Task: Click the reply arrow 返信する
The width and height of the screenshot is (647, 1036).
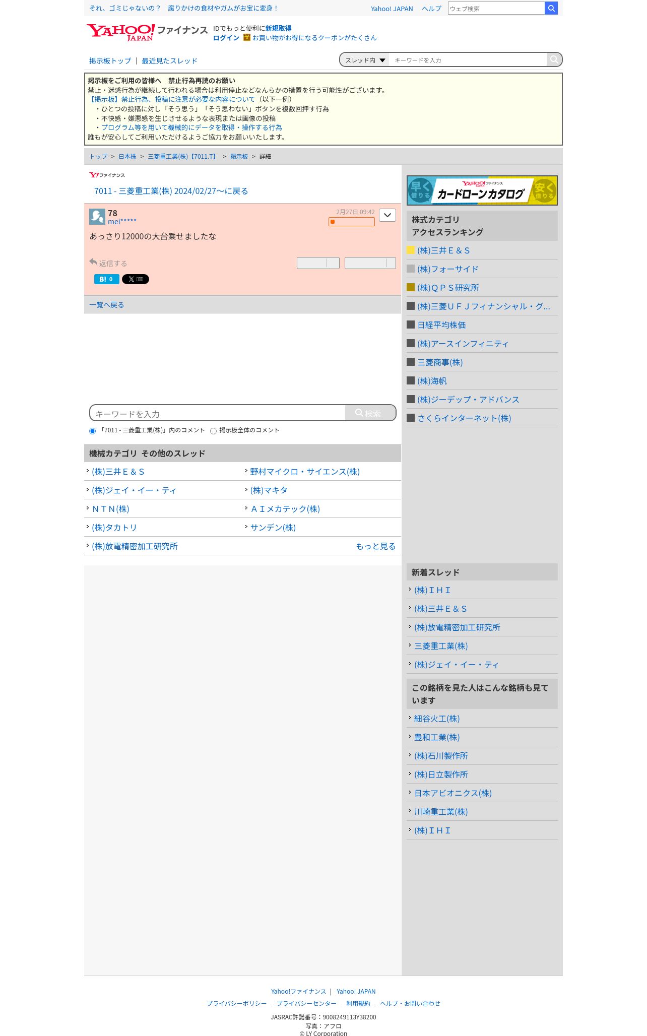Action: coord(108,263)
